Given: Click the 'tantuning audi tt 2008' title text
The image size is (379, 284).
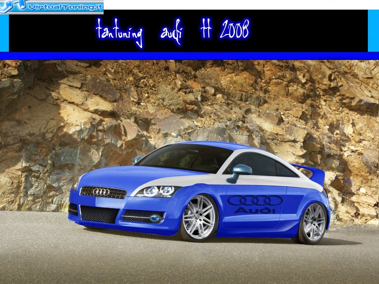Looking at the screenshot, I should (x=172, y=33).
